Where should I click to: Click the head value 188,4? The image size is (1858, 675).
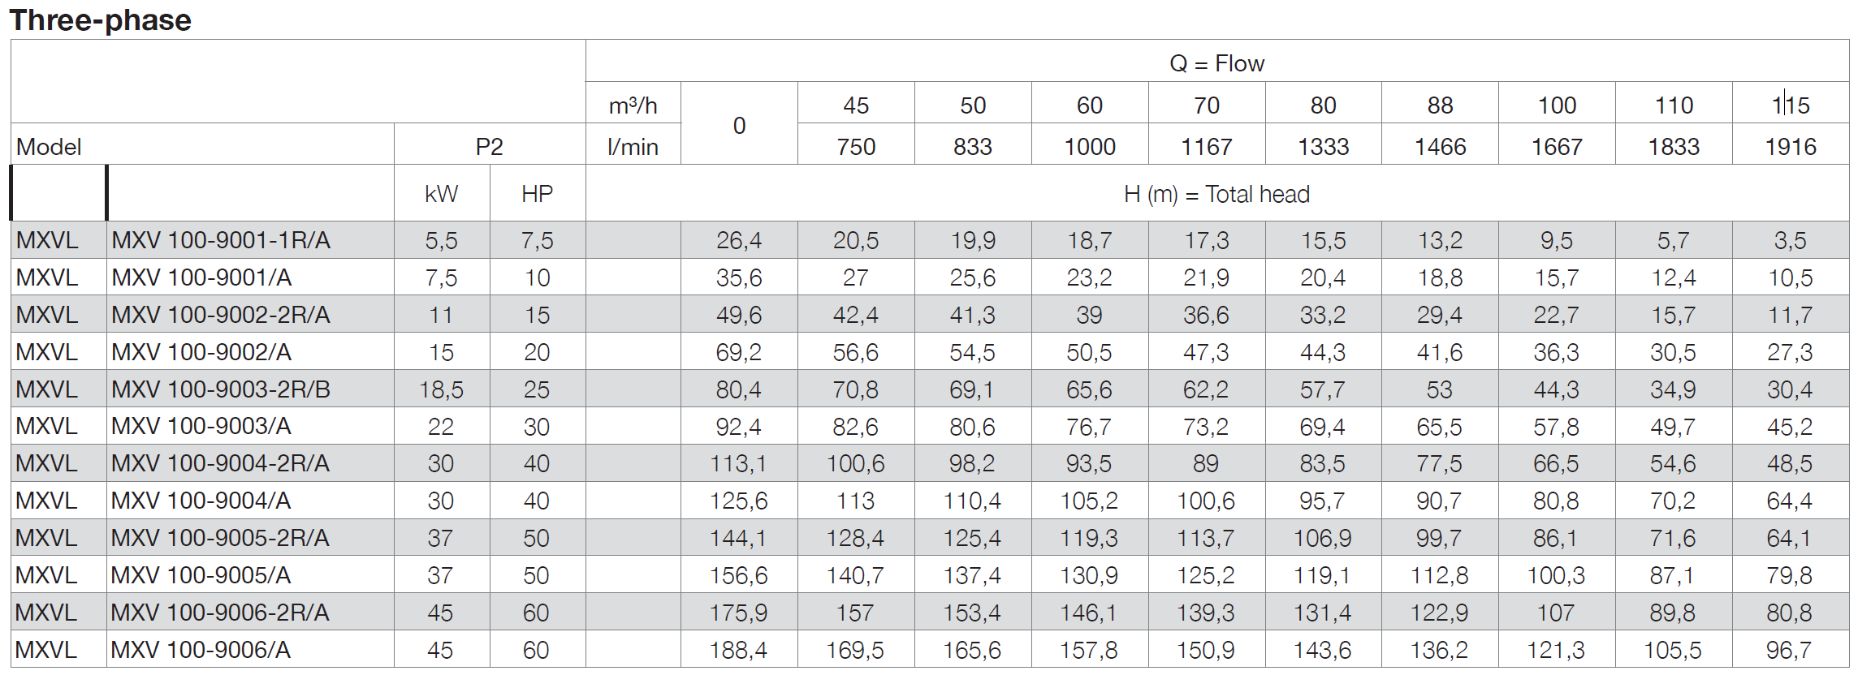(738, 650)
